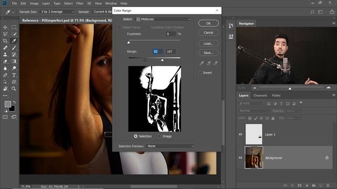337x189 pixels.
Task: Open the File menu
Action: (x=14, y=4)
